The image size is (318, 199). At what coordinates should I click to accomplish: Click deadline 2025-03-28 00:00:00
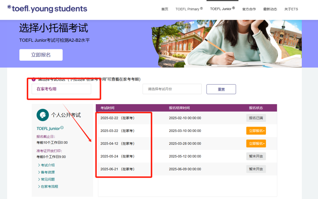[x=185, y=144]
